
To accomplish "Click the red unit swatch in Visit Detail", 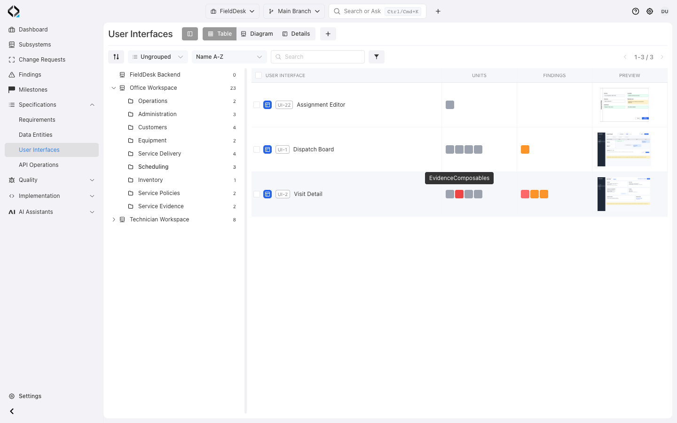I will (x=459, y=194).
